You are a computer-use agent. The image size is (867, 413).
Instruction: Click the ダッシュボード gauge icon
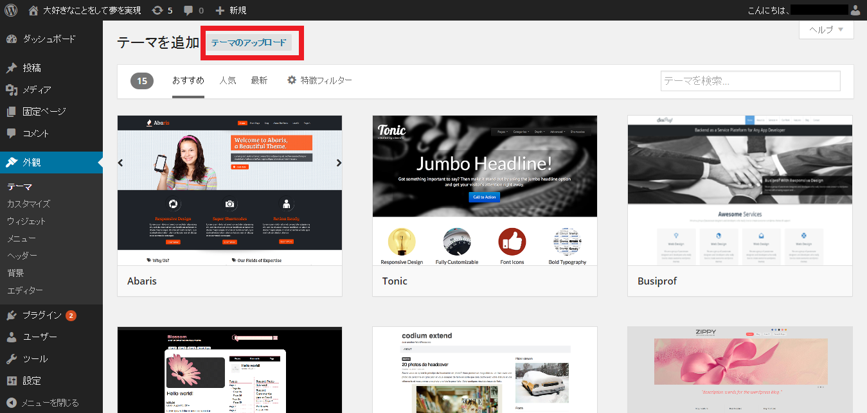click(x=12, y=39)
